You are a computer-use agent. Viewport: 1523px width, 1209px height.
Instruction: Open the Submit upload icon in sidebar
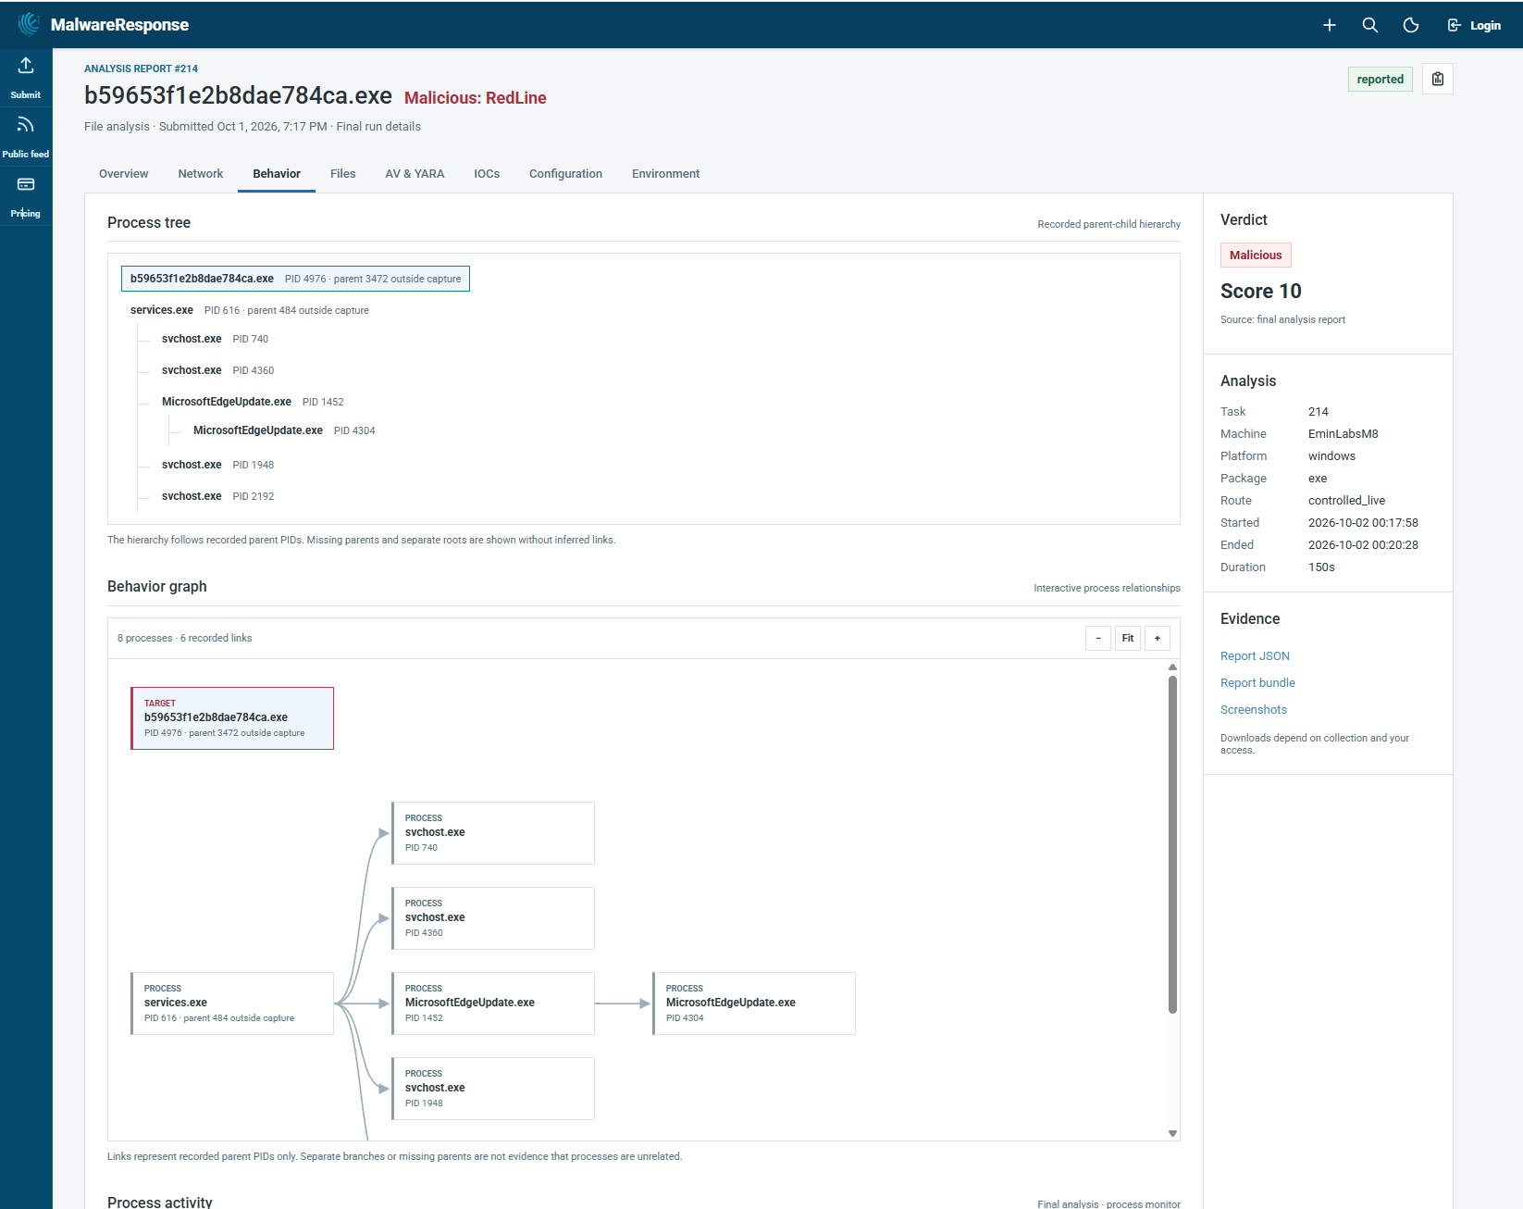tap(26, 65)
